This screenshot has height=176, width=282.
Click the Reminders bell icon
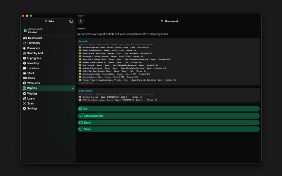pos(24,48)
